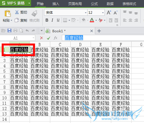The image size is (144, 123).
Task: Switch to the 插入 tab
Action: click(56, 4)
